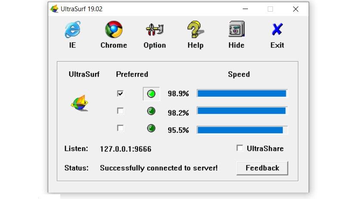Enable the UltraShare checkbox
The width and height of the screenshot is (359, 199).
pyautogui.click(x=240, y=148)
